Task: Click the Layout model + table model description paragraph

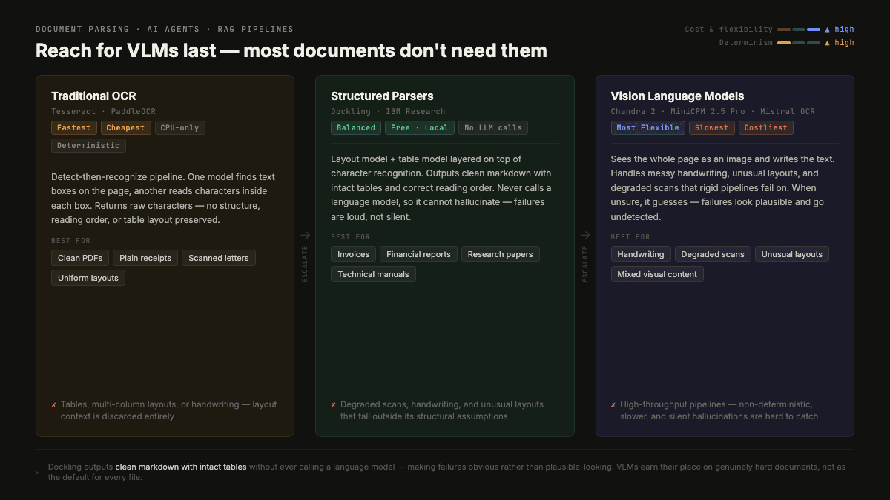Action: coord(444,188)
